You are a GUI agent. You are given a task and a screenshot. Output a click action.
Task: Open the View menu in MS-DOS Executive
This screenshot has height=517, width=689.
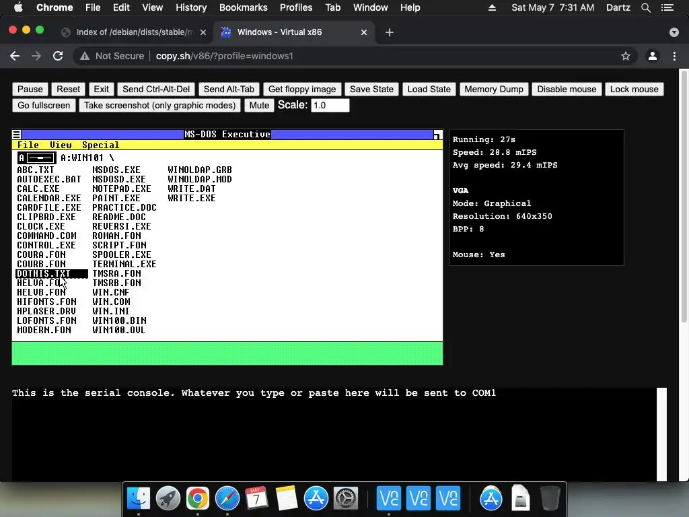click(61, 145)
